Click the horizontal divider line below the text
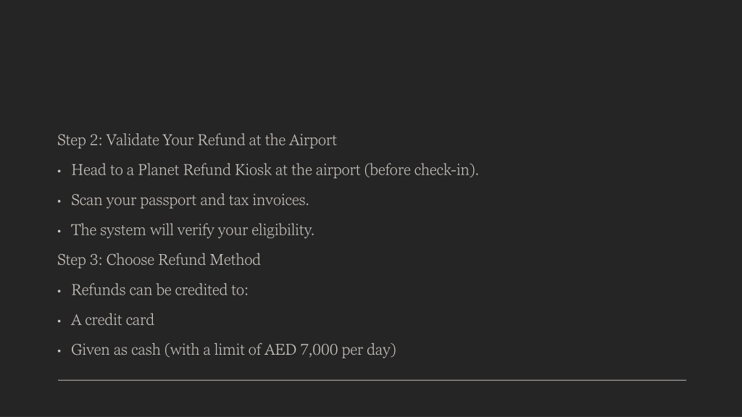The image size is (742, 417). pos(372,380)
